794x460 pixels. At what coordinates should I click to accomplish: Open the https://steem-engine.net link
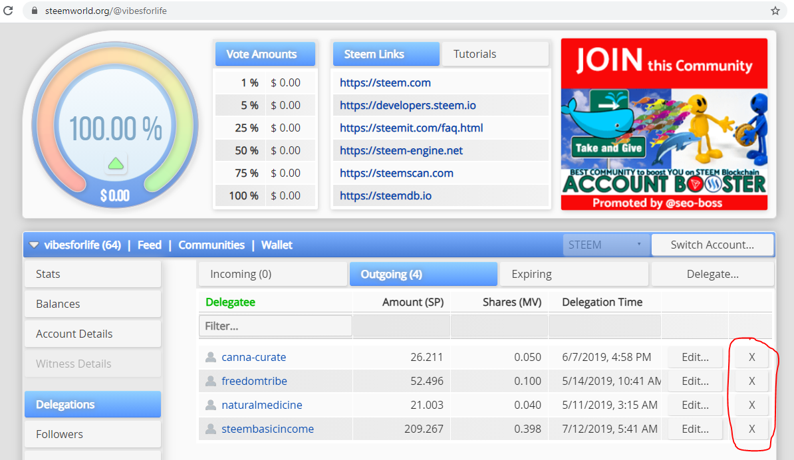[401, 150]
